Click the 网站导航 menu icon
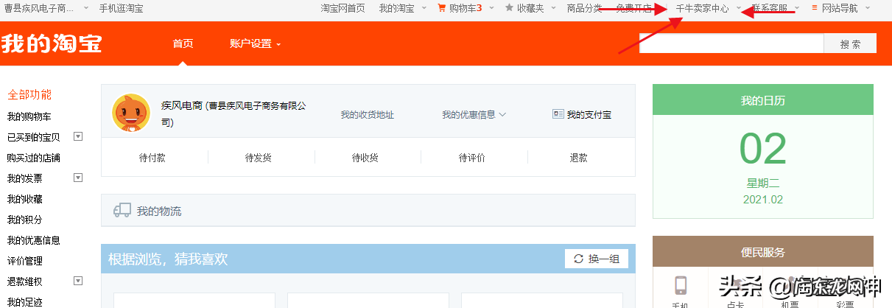The height and width of the screenshot is (308, 892). [x=814, y=9]
